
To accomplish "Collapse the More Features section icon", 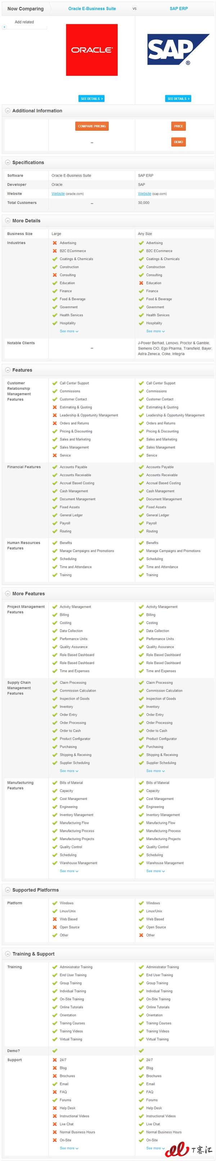I will coord(8,593).
